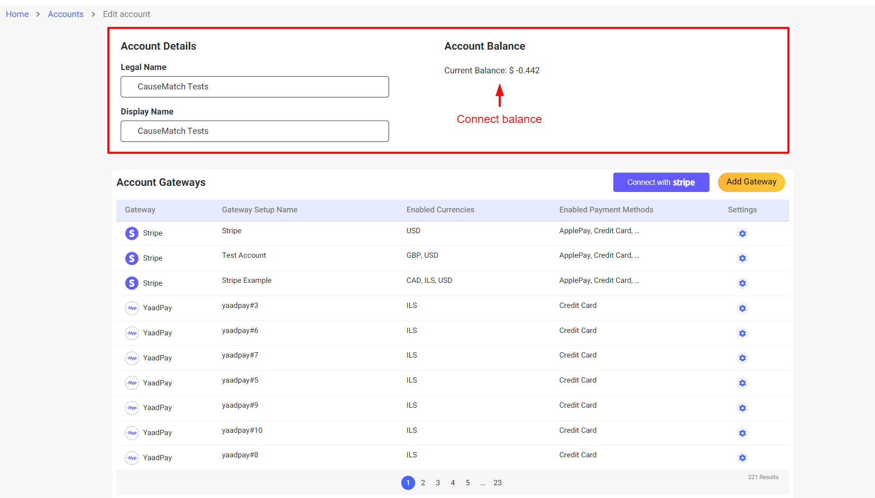The height and width of the screenshot is (498, 875).
Task: Click Enabled Payment Methods column header
Action: click(606, 210)
